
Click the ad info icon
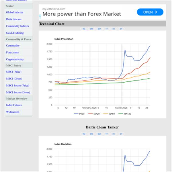pyautogui.click(x=40, y=16)
